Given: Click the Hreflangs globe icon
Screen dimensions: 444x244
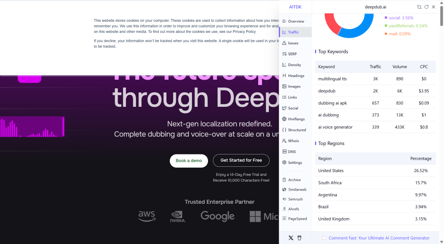Looking at the screenshot, I should pos(284,119).
